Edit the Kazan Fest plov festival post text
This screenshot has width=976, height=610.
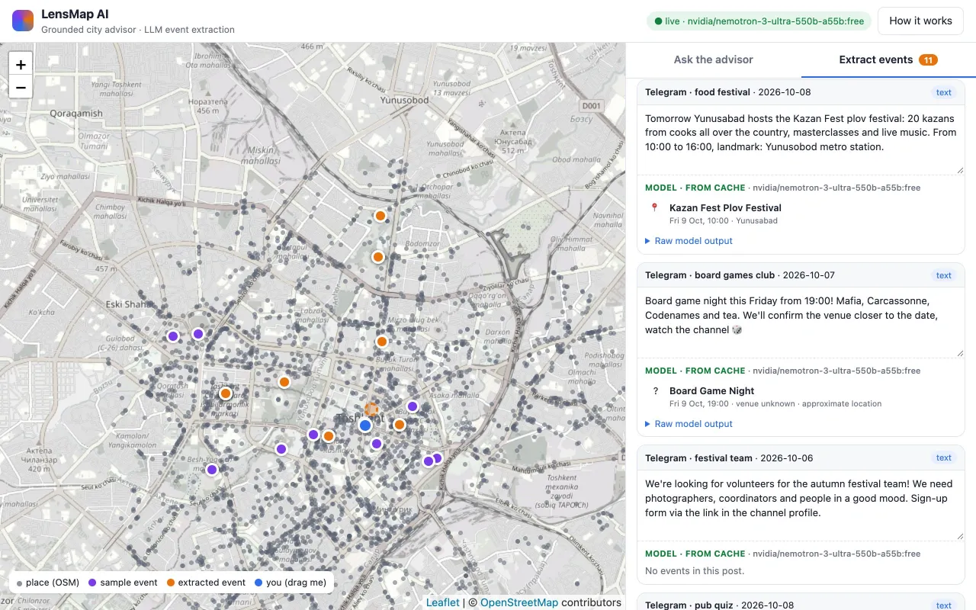801,140
